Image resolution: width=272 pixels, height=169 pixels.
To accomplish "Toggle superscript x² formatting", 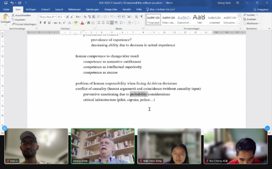I will pyautogui.click(x=64, y=23).
